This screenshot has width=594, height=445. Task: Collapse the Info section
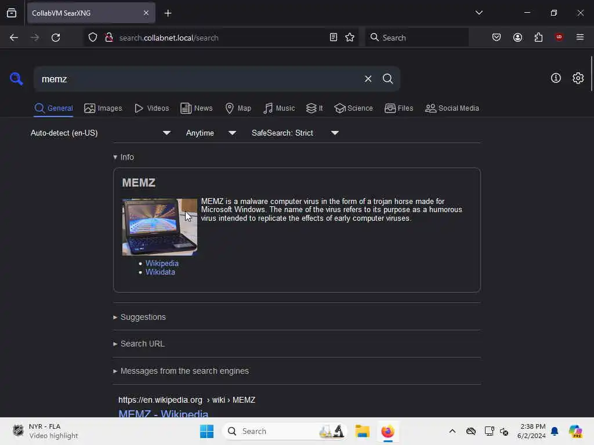[x=124, y=157]
